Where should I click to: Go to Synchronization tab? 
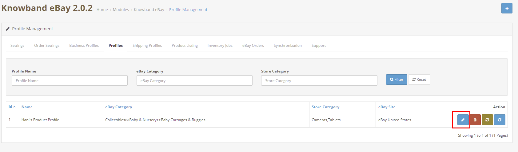coord(288,46)
